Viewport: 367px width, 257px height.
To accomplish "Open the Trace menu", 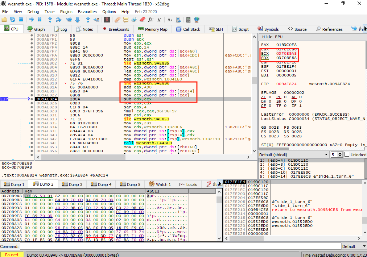I will click(50, 12).
